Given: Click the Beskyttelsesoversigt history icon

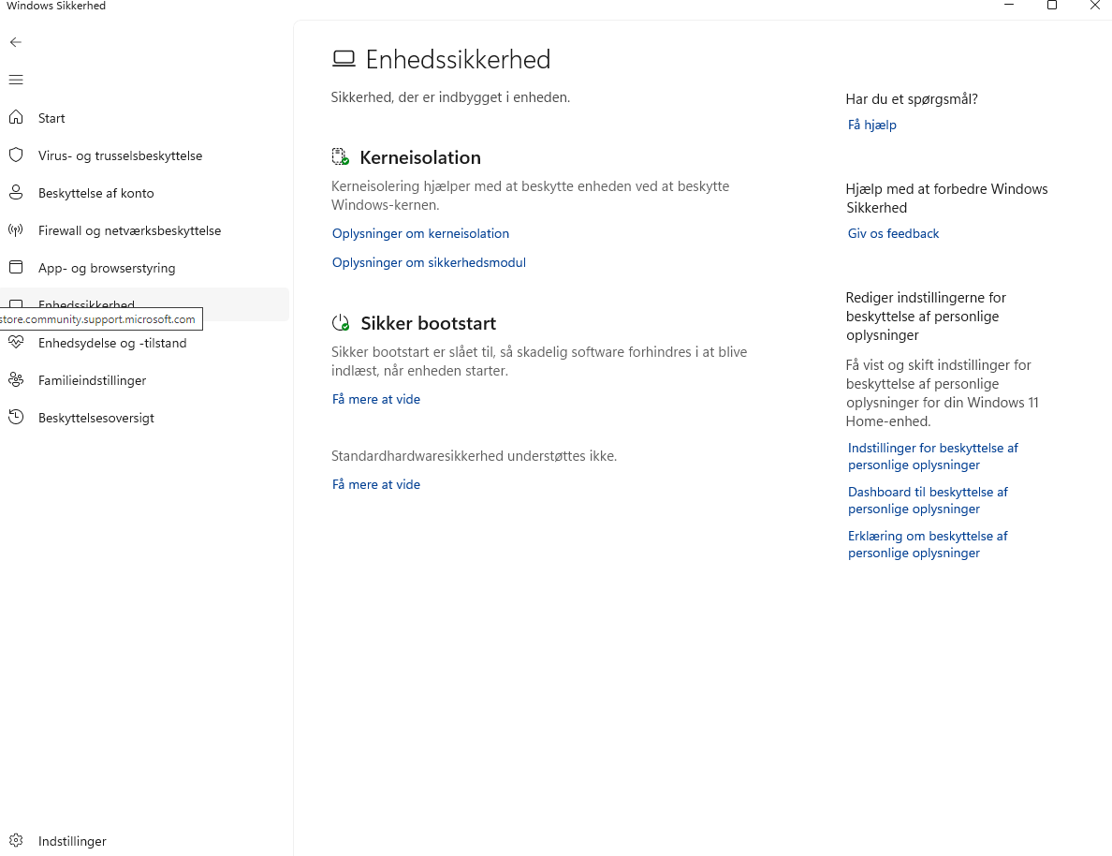Looking at the screenshot, I should (x=16, y=418).
